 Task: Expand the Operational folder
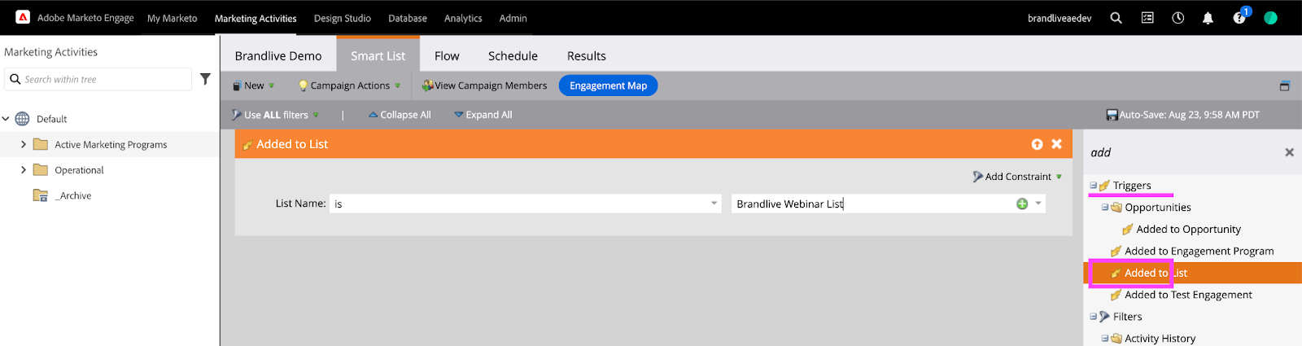[24, 170]
